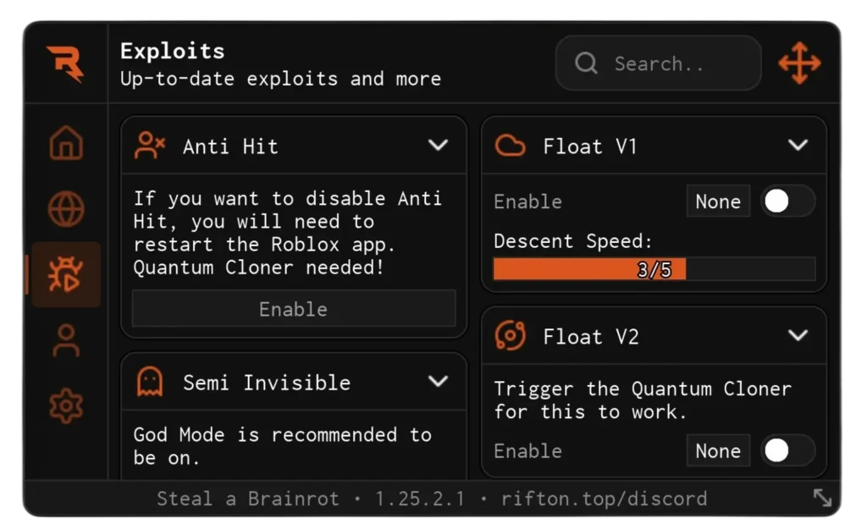Collapse the Anti Hit card chevron
Screen dimensions: 867x524
pos(439,146)
